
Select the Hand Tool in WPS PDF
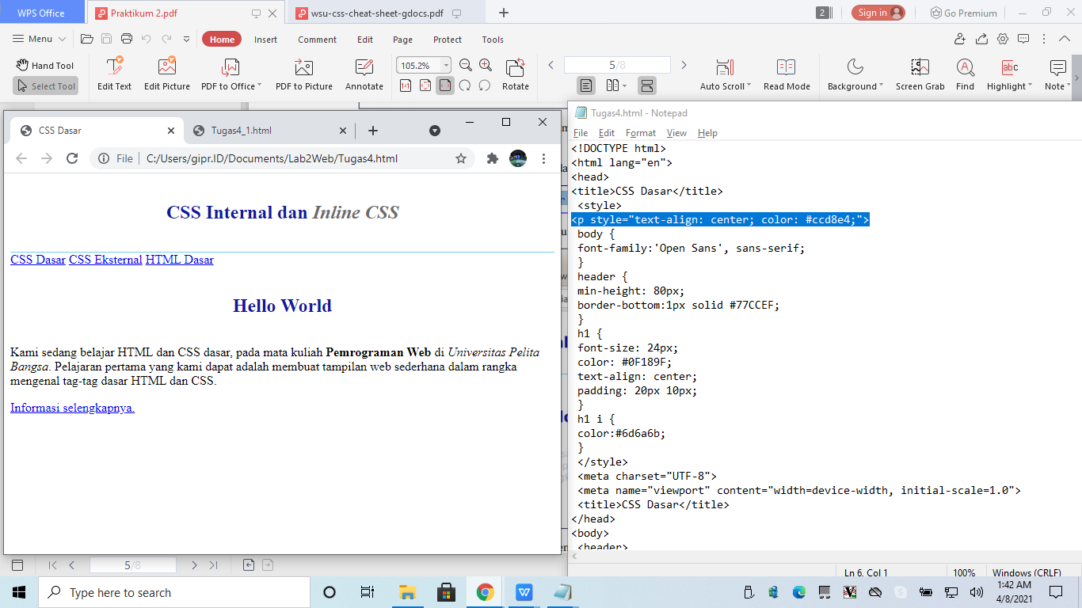tap(45, 65)
